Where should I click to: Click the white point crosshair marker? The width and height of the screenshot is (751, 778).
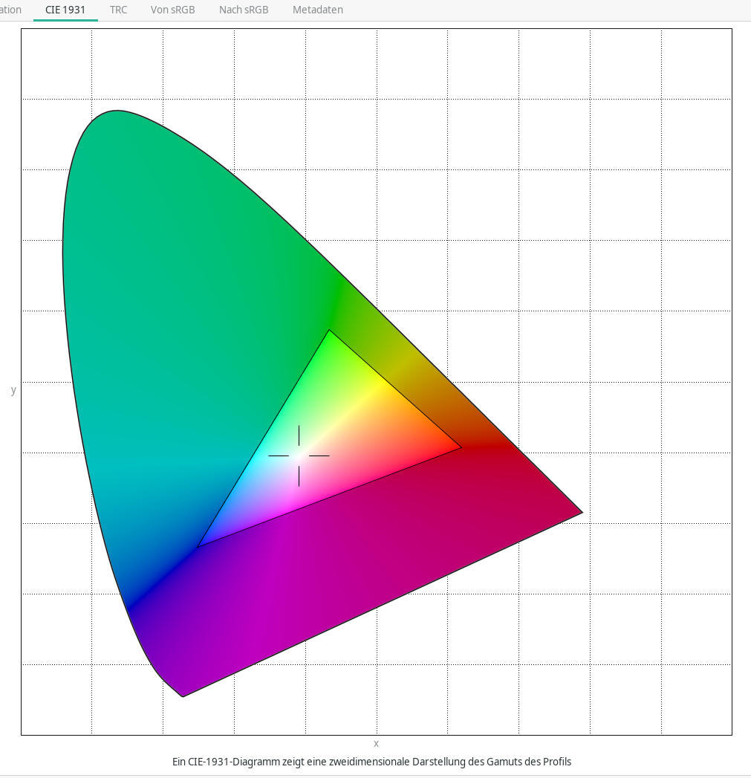coord(299,456)
